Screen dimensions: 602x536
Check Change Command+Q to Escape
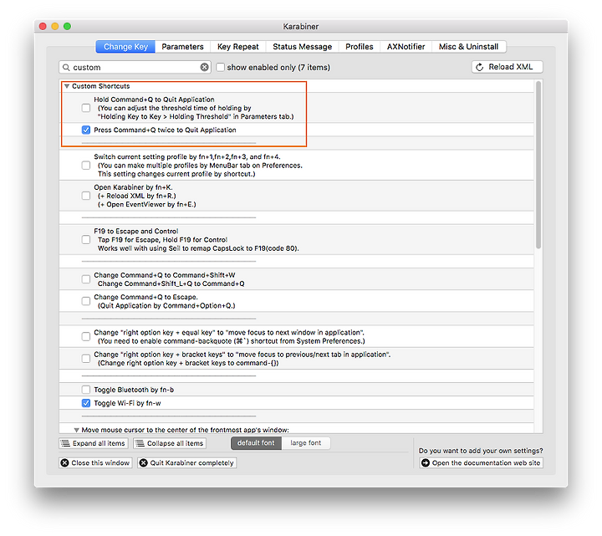pos(86,301)
